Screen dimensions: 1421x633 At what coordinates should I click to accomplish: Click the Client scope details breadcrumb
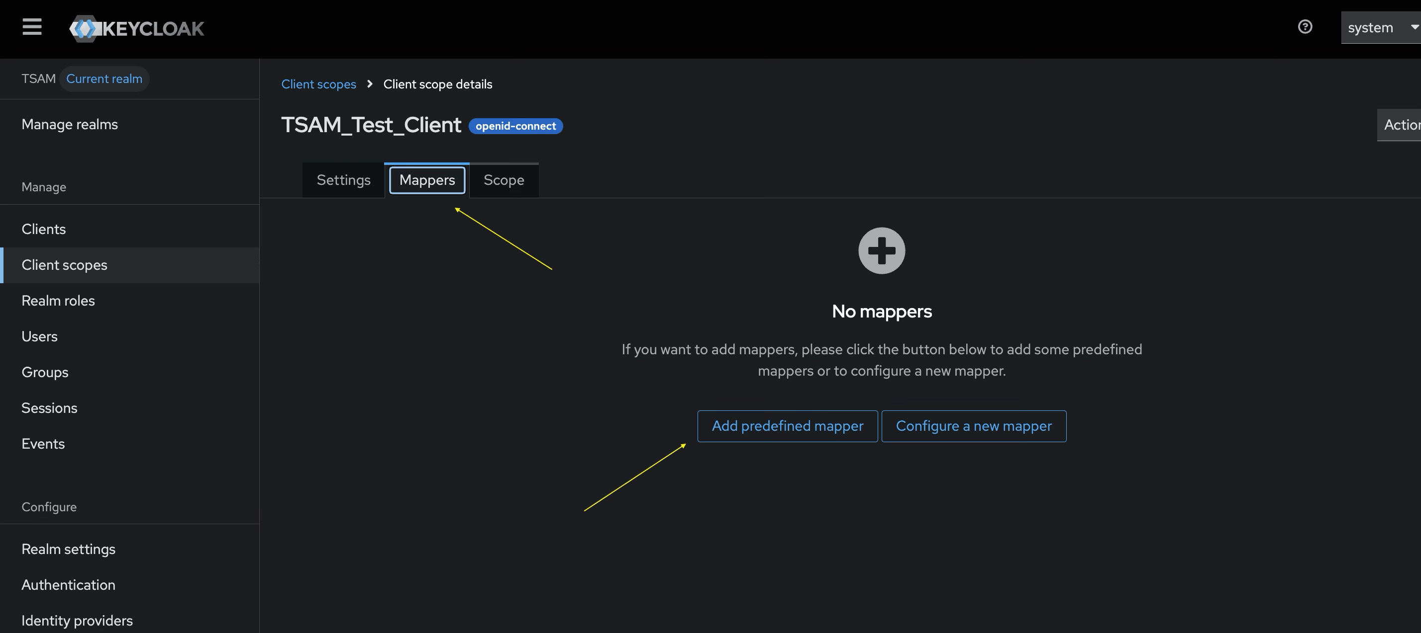point(438,84)
